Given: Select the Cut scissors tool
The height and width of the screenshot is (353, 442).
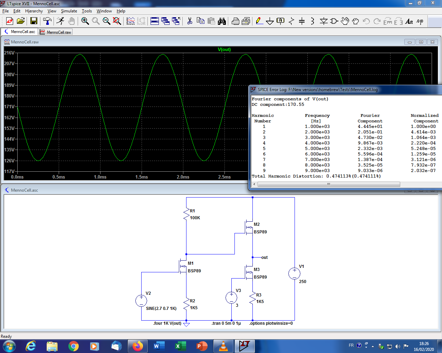Looking at the screenshot, I should click(190, 21).
